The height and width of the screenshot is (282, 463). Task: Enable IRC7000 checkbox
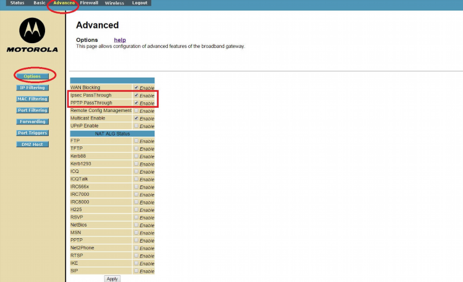coord(136,195)
